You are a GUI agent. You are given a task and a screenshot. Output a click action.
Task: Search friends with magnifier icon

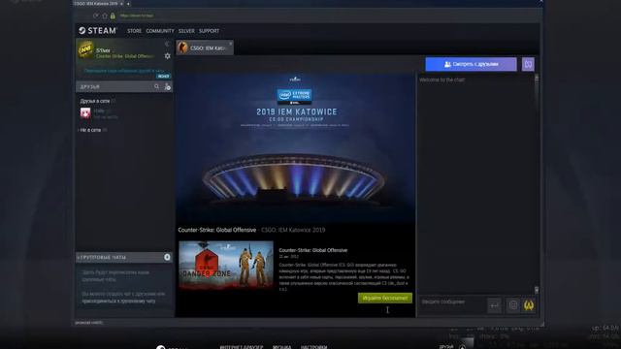[x=157, y=86]
